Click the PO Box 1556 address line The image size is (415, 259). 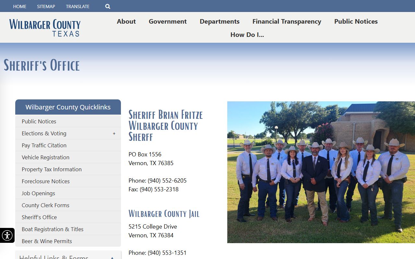(x=145, y=154)
